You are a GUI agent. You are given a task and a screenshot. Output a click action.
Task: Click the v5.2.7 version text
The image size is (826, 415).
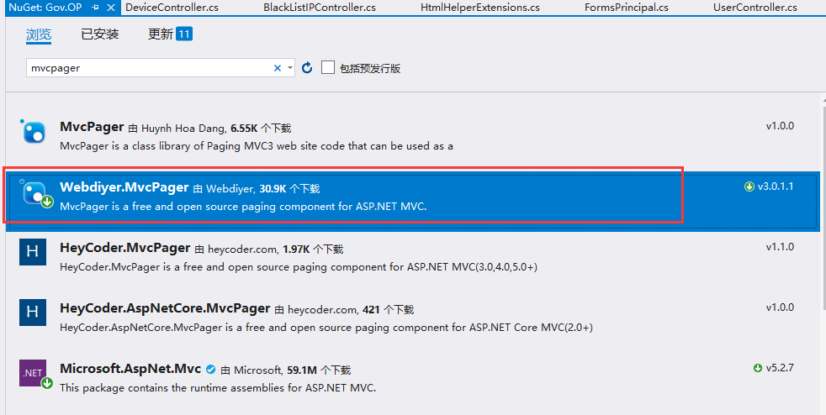780,368
